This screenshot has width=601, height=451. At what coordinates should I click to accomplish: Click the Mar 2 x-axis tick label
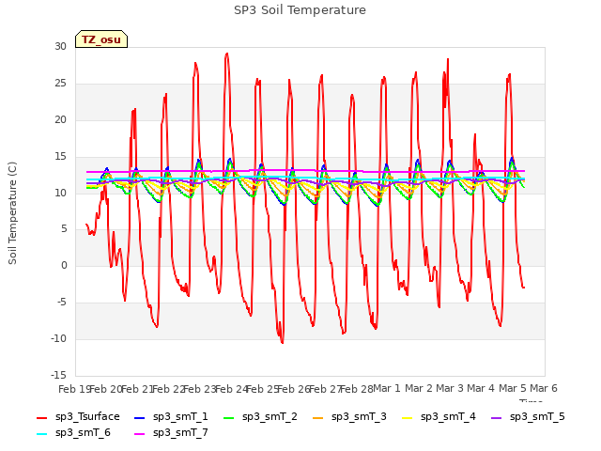pyautogui.click(x=419, y=388)
